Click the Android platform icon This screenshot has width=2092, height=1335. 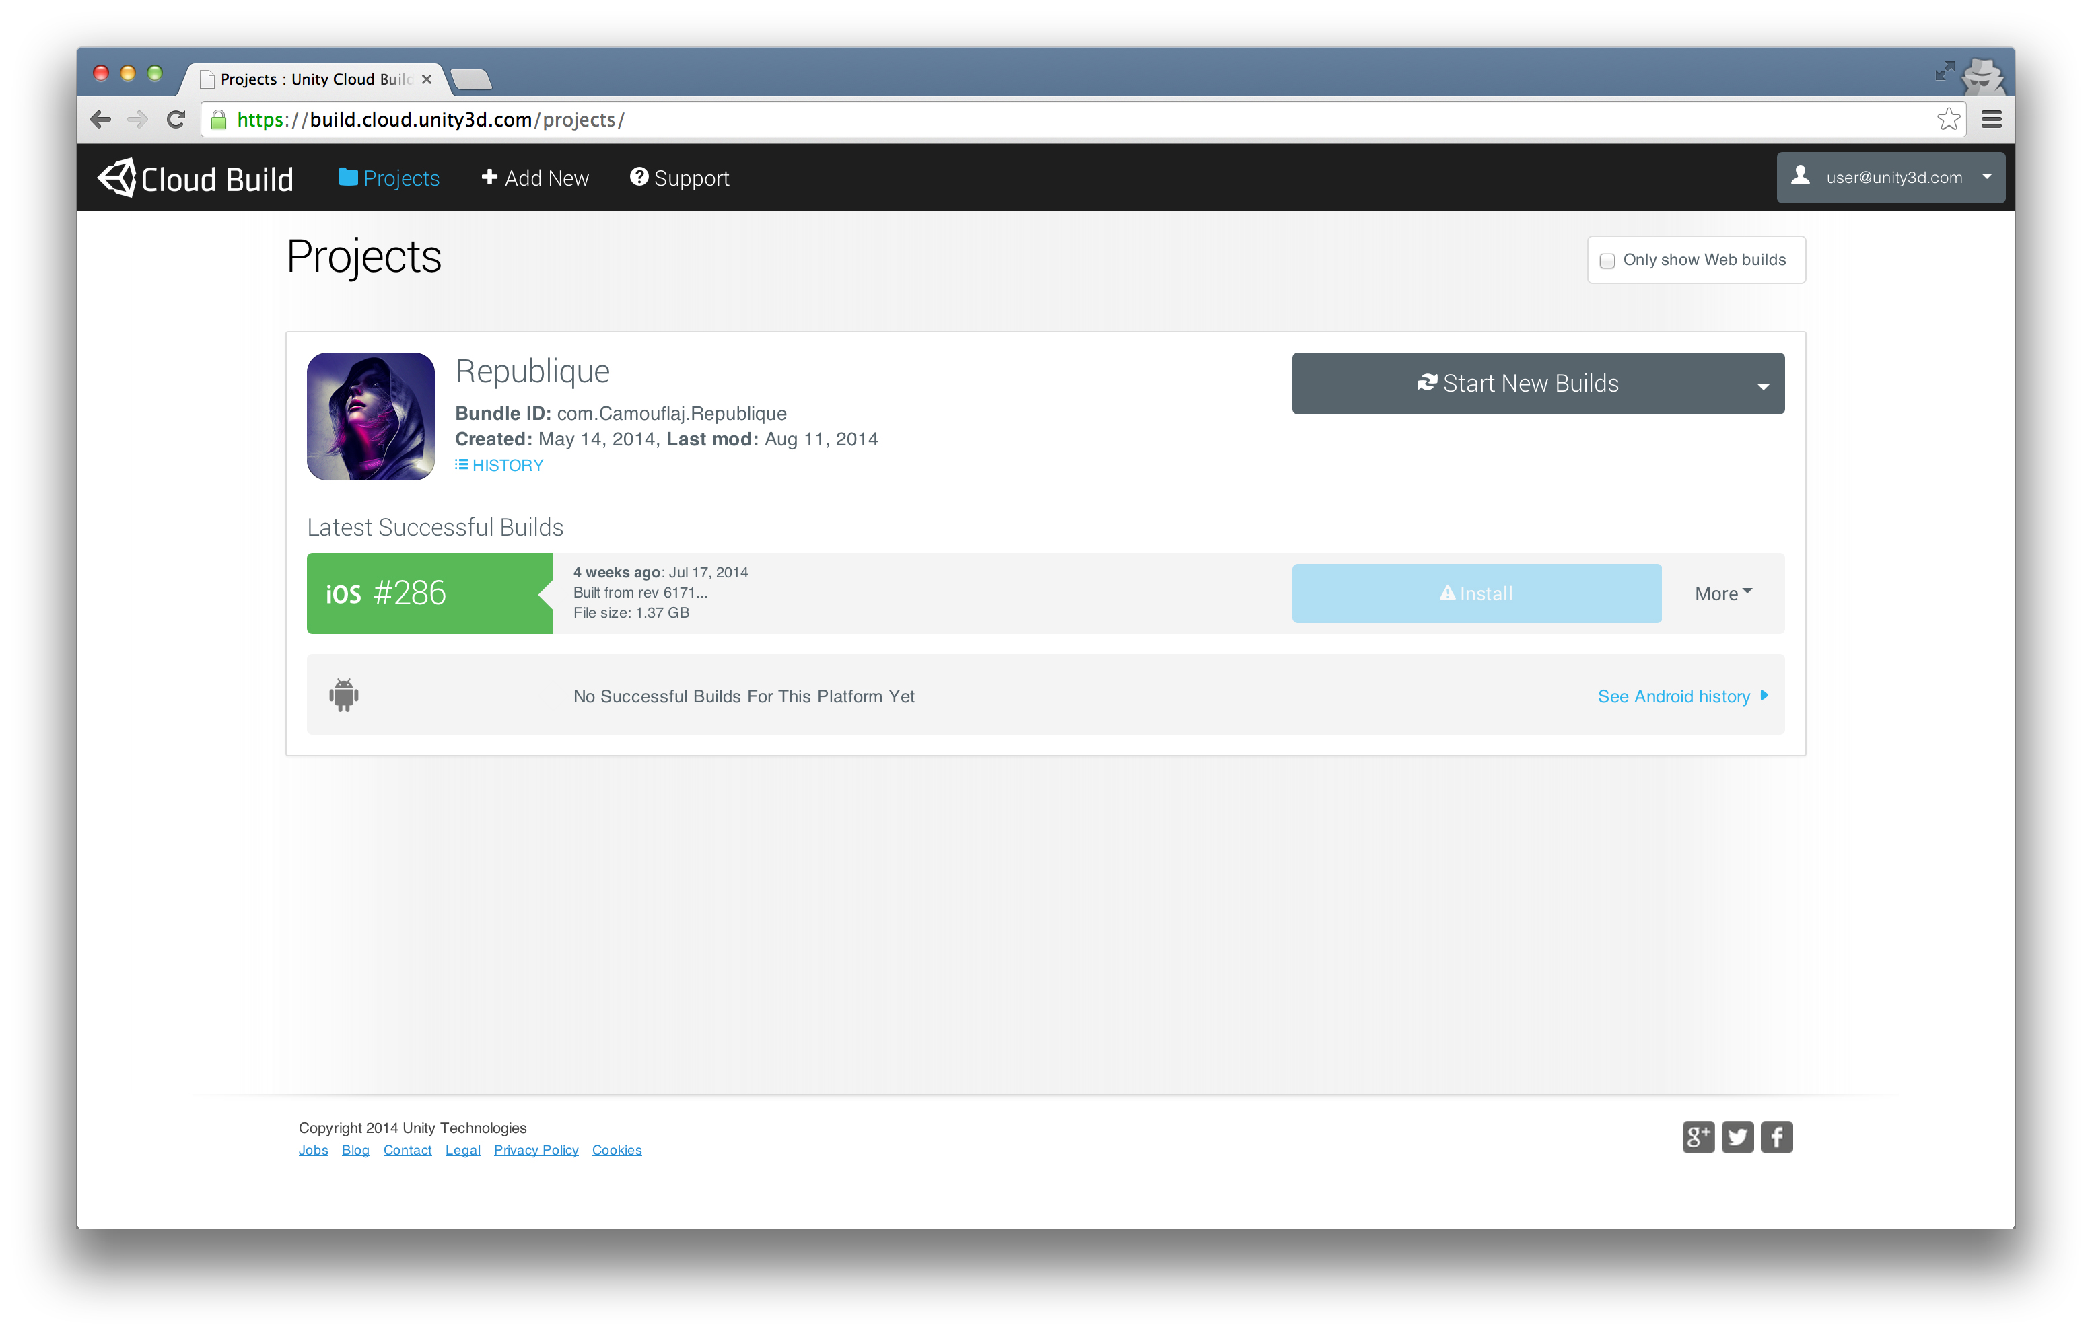coord(344,695)
